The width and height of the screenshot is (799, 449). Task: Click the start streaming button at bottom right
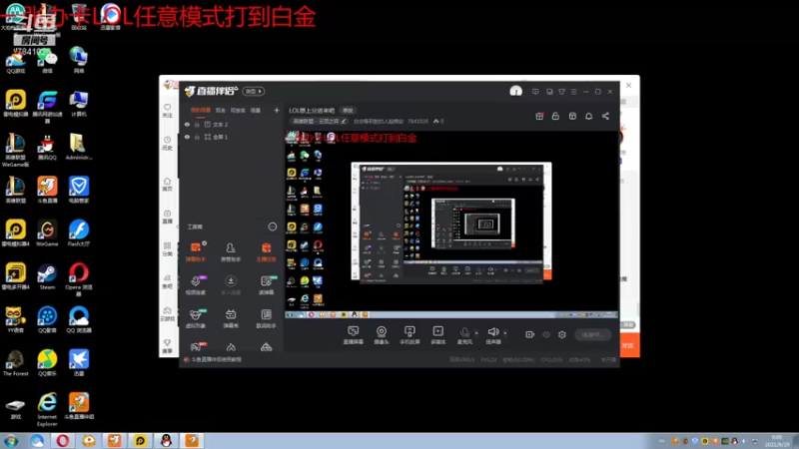click(592, 334)
